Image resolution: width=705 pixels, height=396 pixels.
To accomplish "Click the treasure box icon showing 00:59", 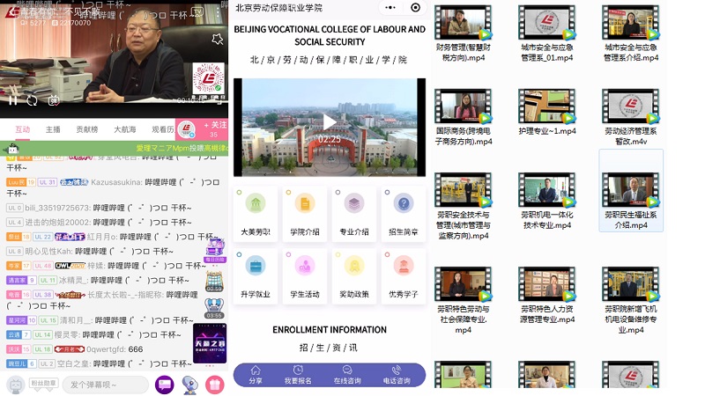I will 214,282.
